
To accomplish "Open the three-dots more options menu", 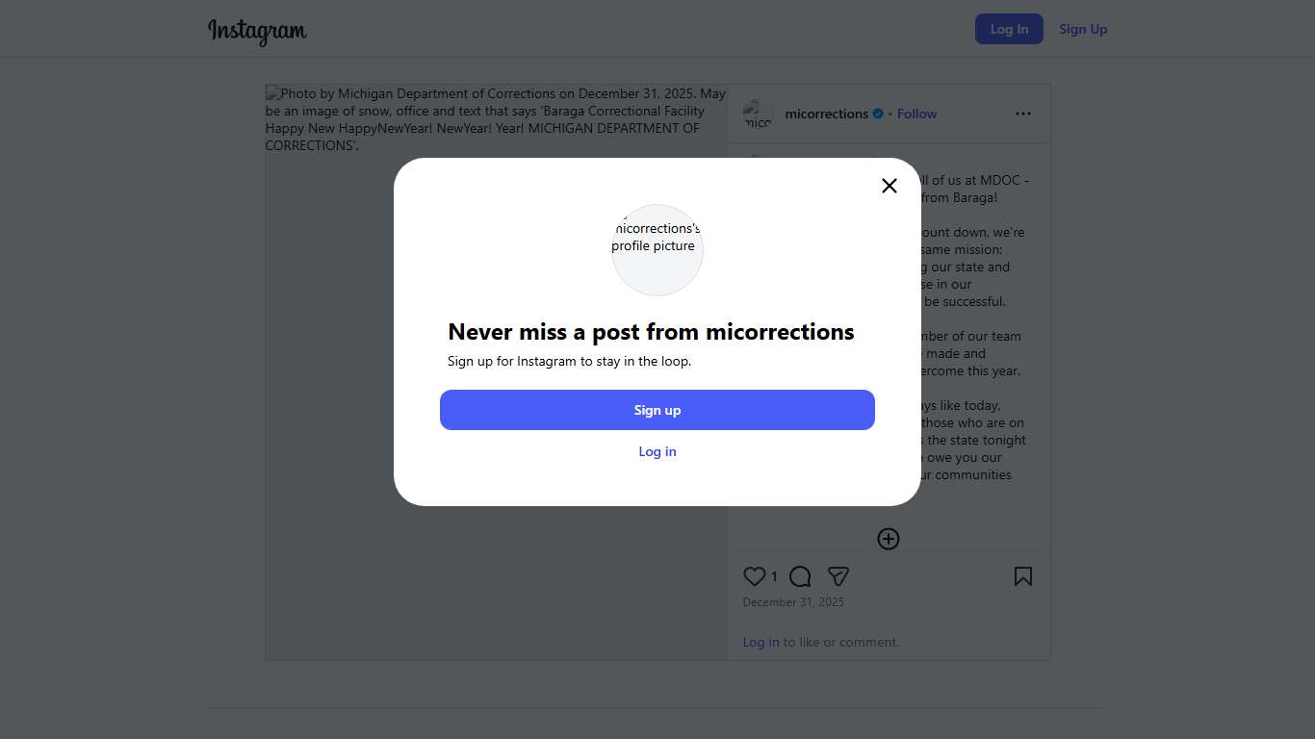I will point(1022,114).
